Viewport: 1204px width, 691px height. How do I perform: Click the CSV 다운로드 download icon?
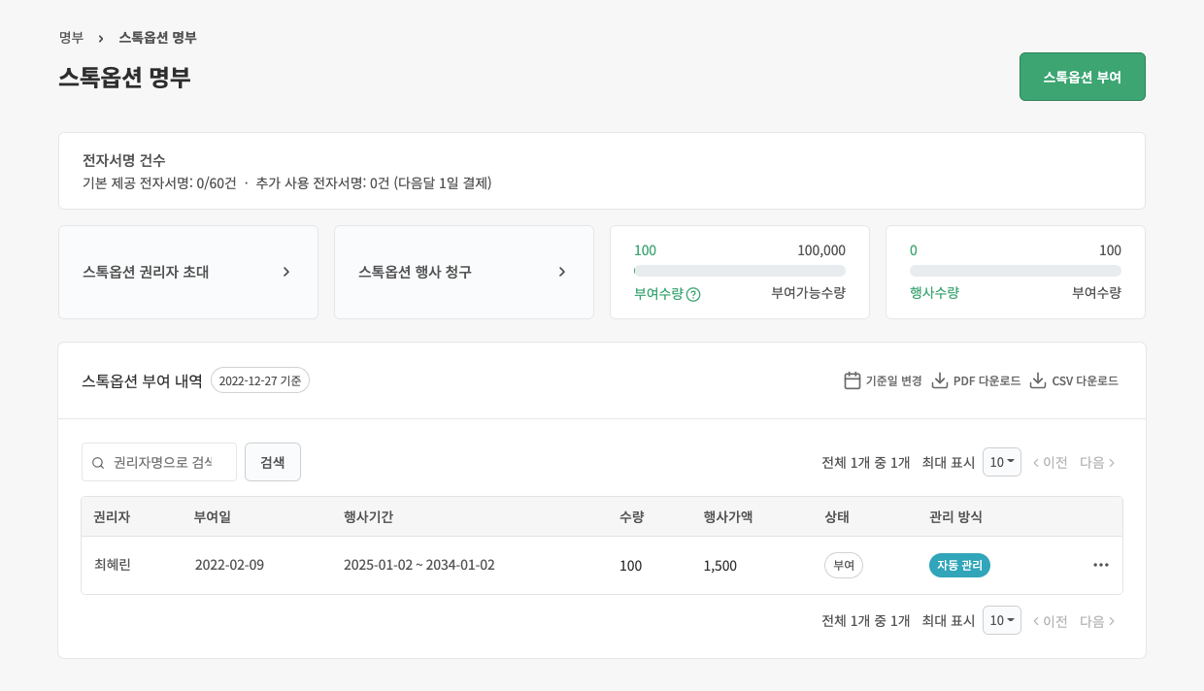point(1037,380)
